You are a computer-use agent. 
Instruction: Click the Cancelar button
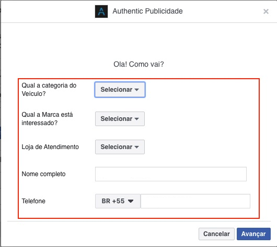(216, 234)
